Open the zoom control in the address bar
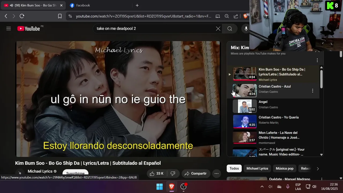This screenshot has width=343, height=193. [x=227, y=16]
